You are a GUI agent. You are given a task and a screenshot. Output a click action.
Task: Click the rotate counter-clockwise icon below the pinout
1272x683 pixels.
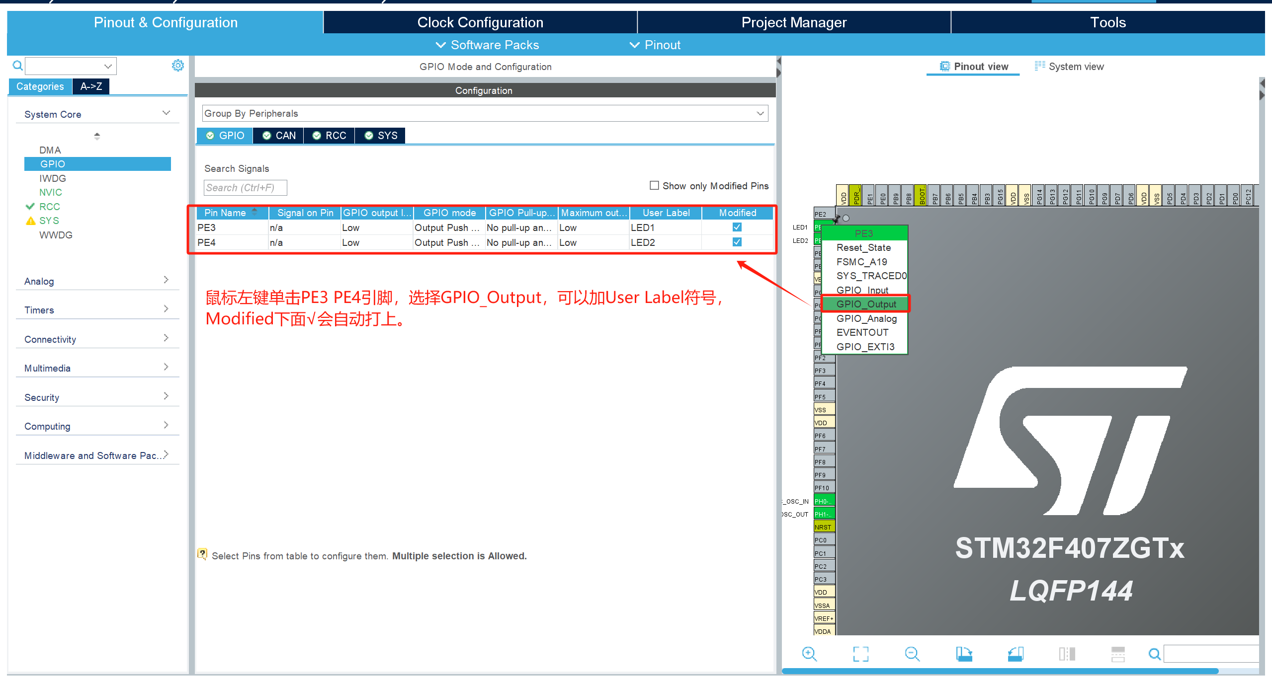[x=1016, y=654]
